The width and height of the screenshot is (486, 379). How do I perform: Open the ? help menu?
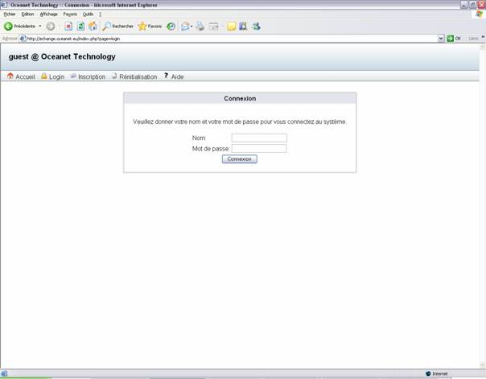coord(100,14)
